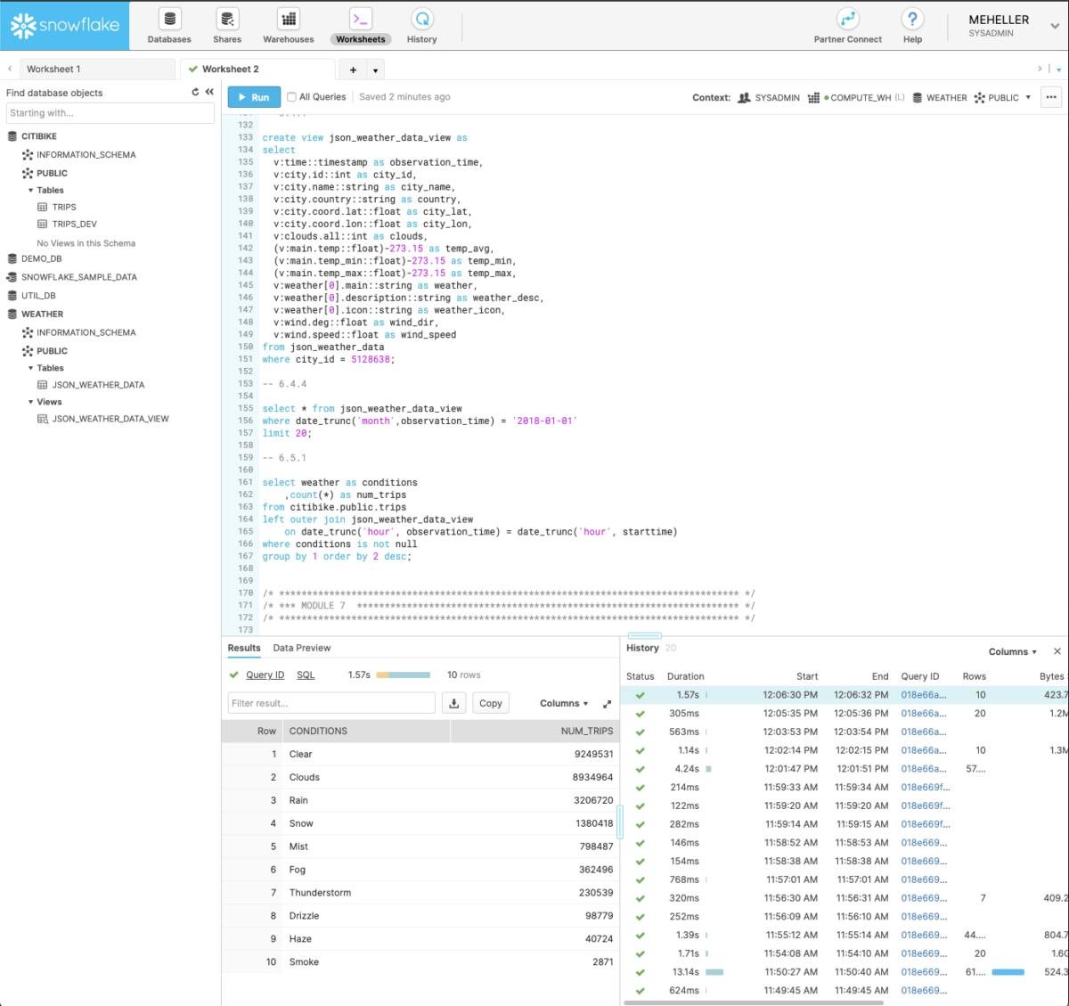
Task: Collapse Tables under CITIBIKE PUBLIC
Action: [x=31, y=190]
